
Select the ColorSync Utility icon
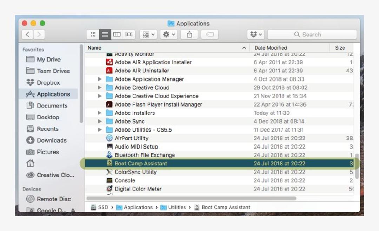click(x=109, y=172)
